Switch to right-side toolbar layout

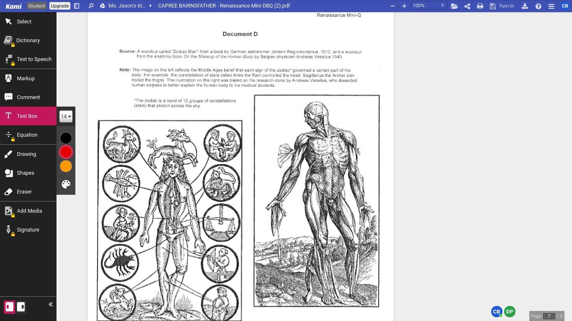[21, 307]
